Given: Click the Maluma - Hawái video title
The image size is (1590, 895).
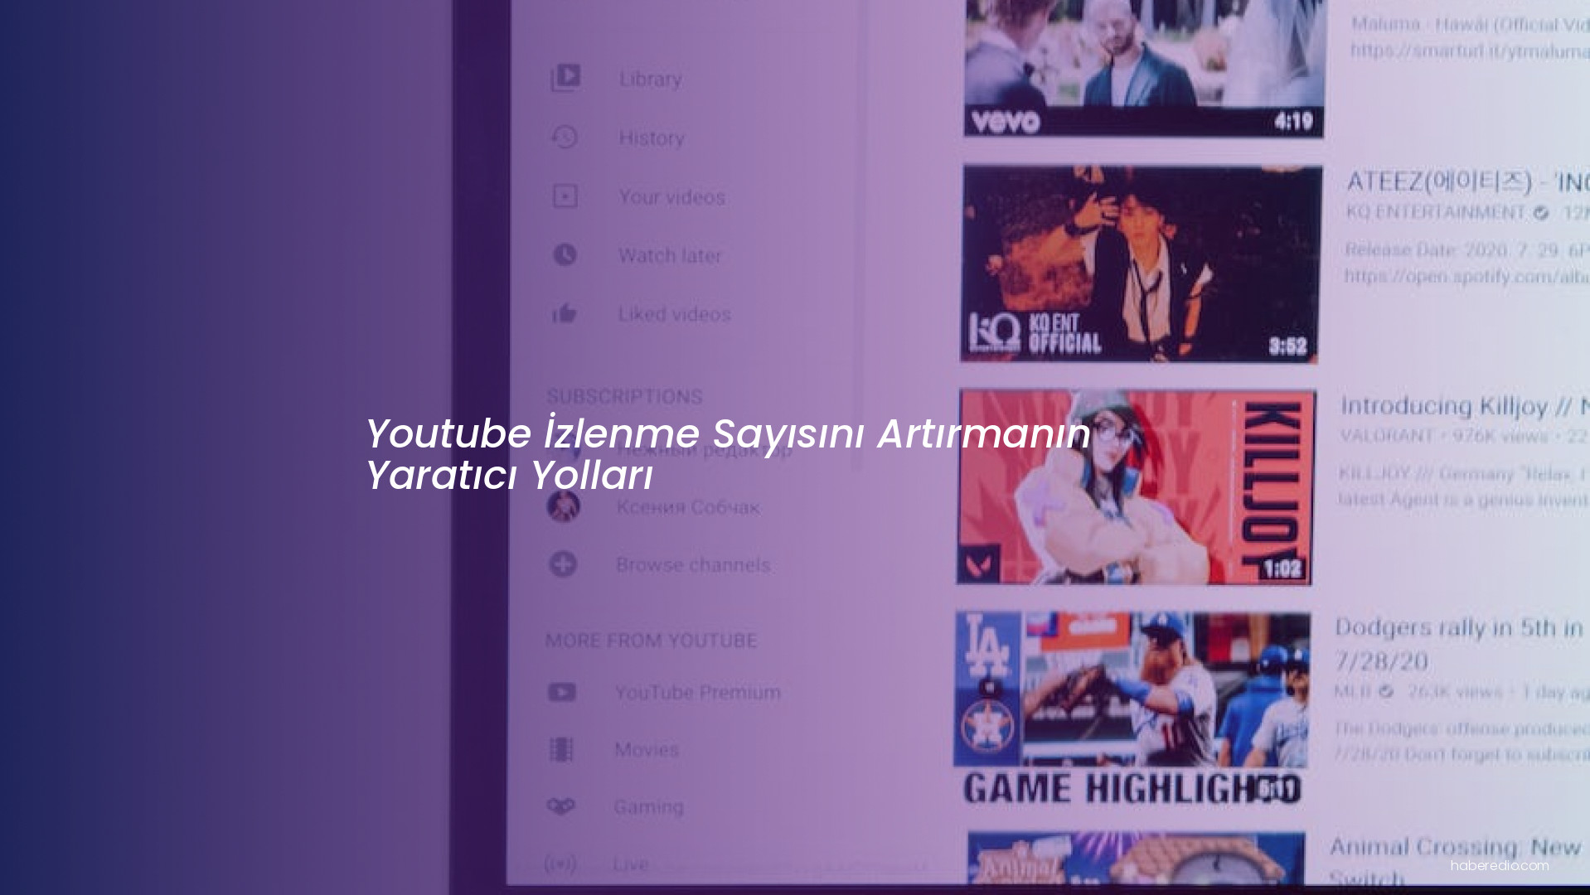Looking at the screenshot, I should (x=1471, y=24).
